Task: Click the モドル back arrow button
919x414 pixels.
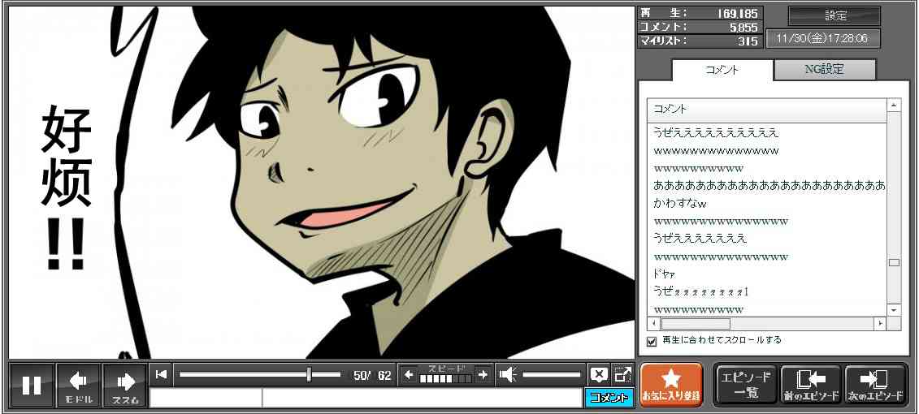Action: pyautogui.click(x=78, y=385)
